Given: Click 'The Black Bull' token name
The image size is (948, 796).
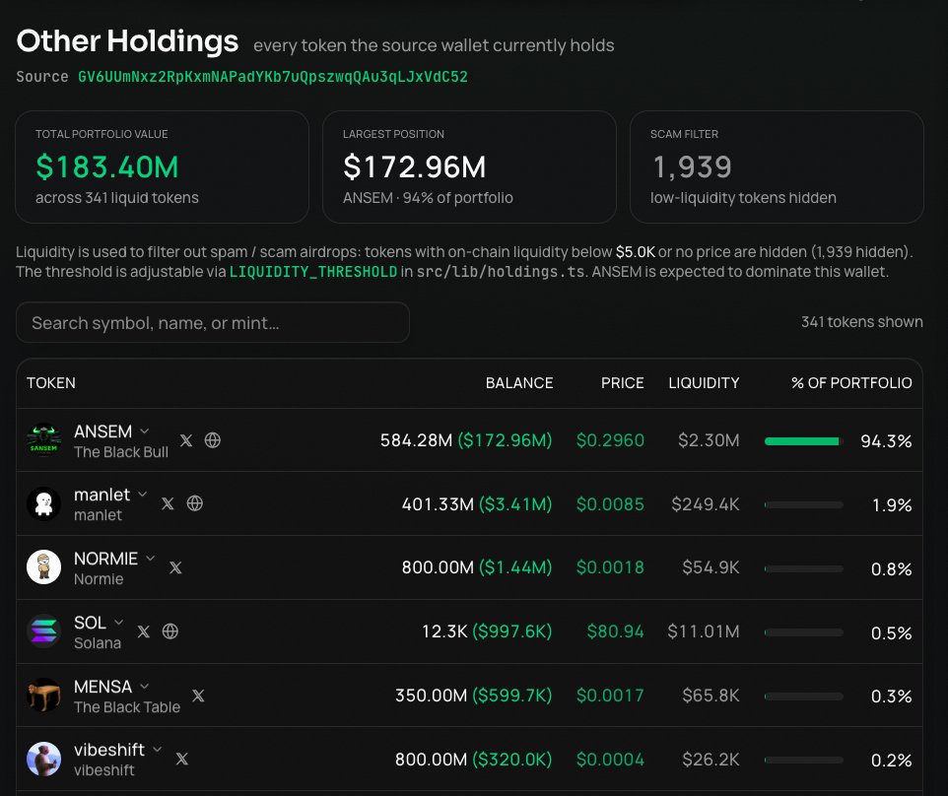Looking at the screenshot, I should click(121, 452).
